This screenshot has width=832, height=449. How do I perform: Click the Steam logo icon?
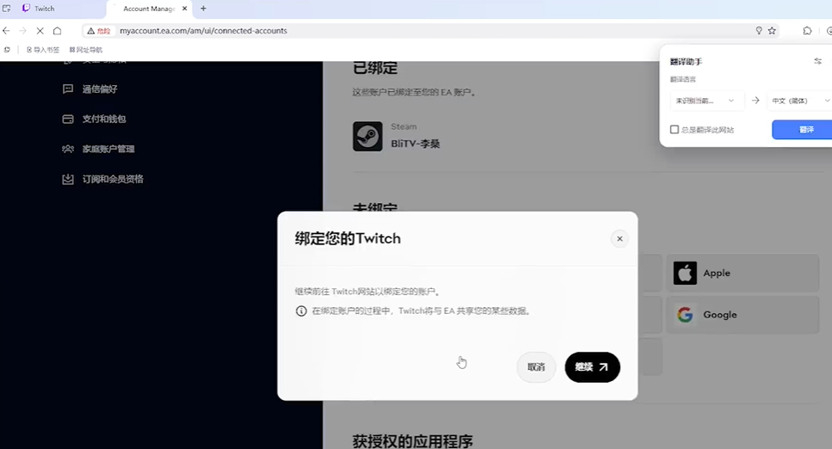coord(367,136)
